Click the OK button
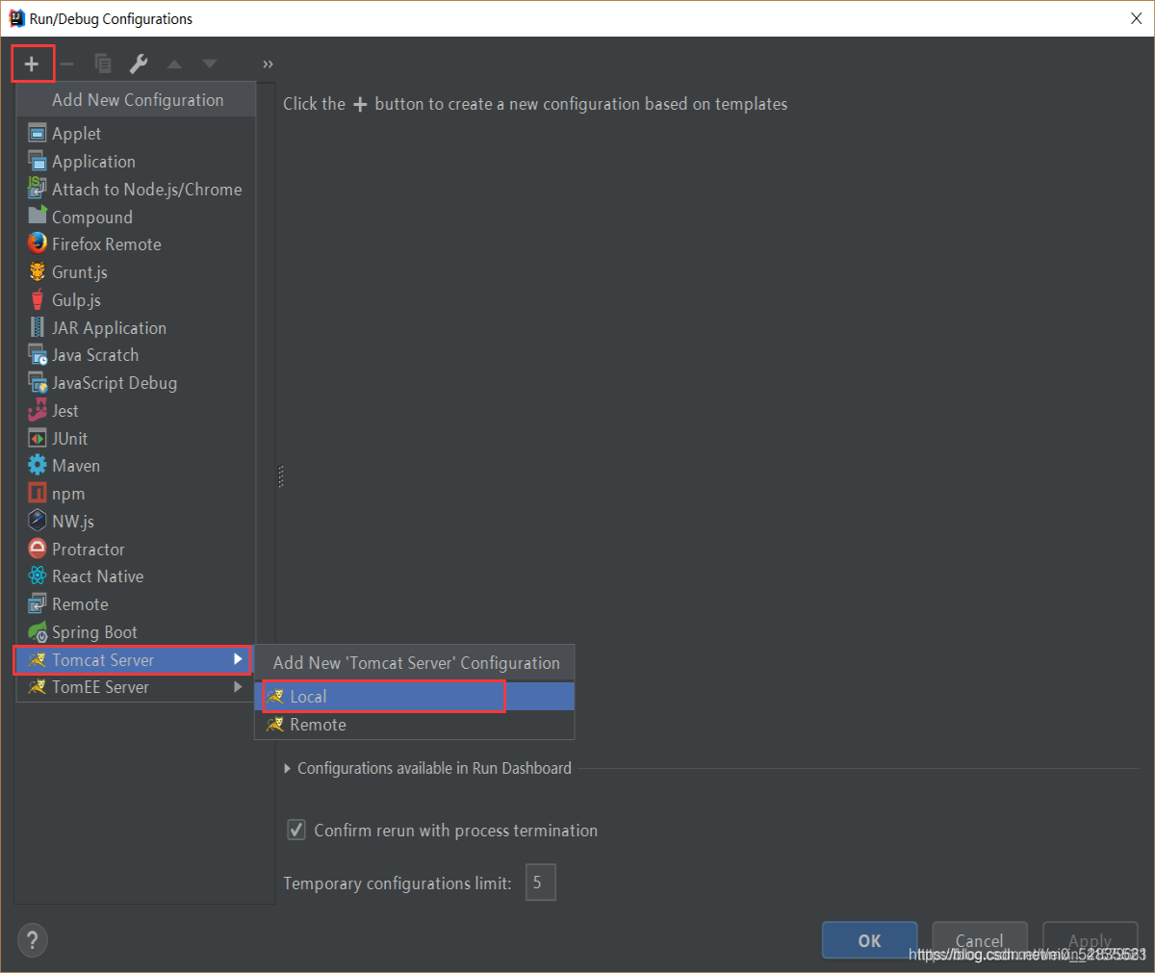Viewport: 1155px width, 973px height. pyautogui.click(x=870, y=940)
